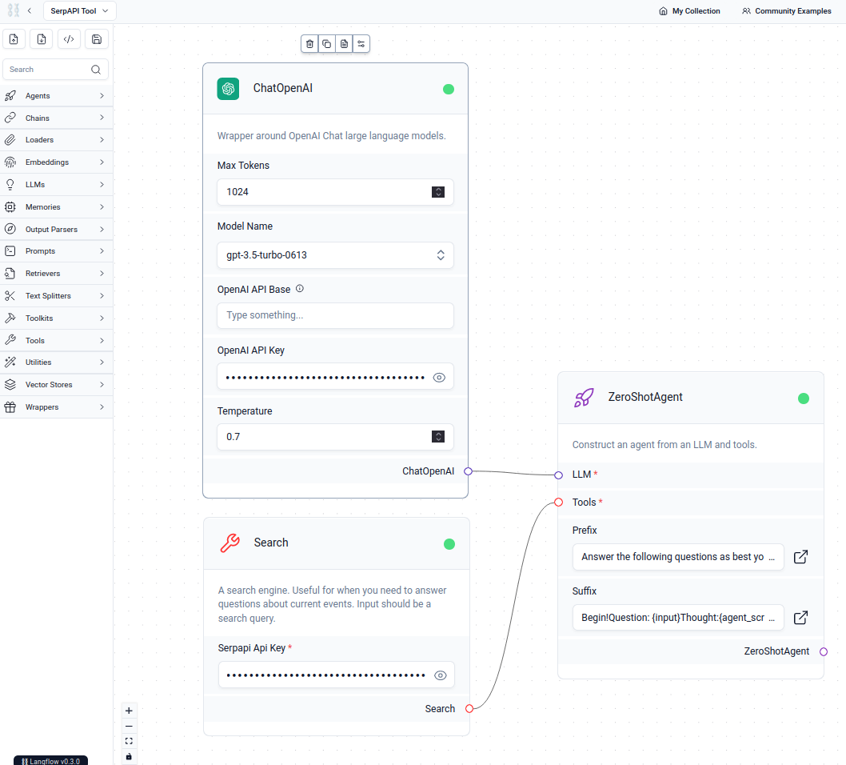Click the Langflow v0.3.0 badge
The height and width of the screenshot is (765, 846).
click(x=50, y=759)
